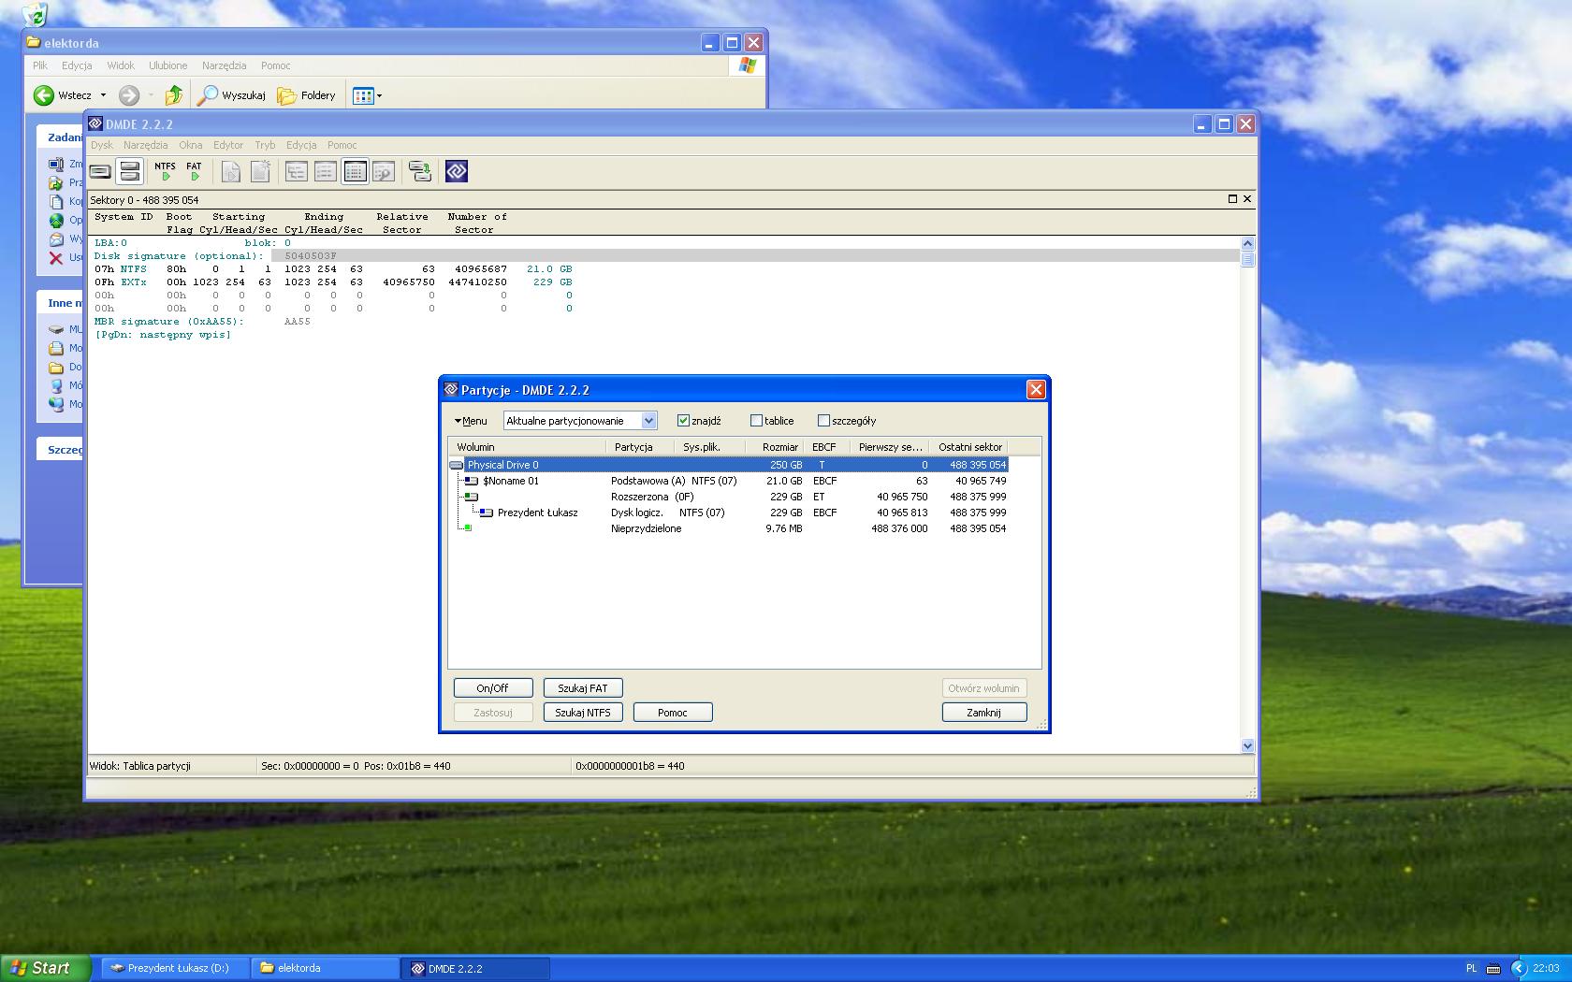Open the partitions (two drives) toolbar icon

pyautogui.click(x=130, y=171)
